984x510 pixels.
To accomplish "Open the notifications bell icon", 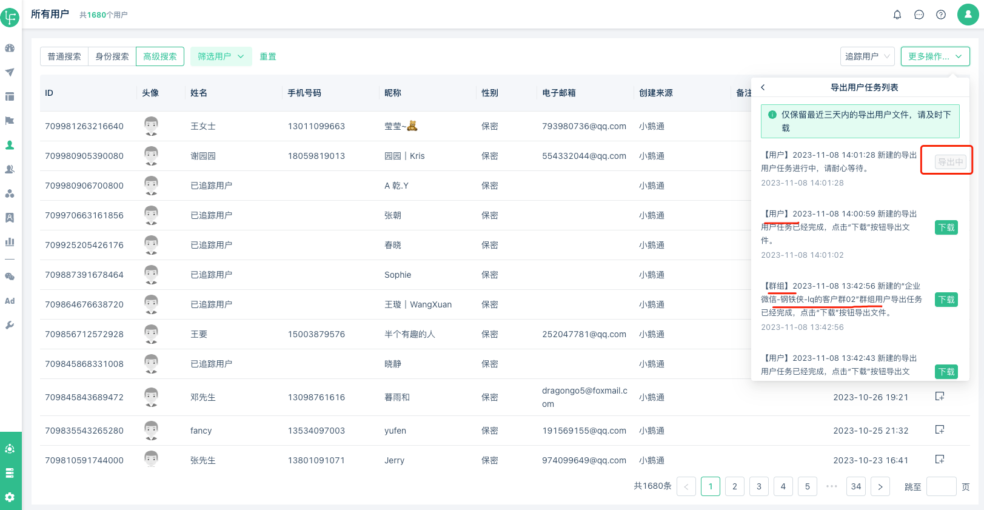I will click(x=897, y=15).
